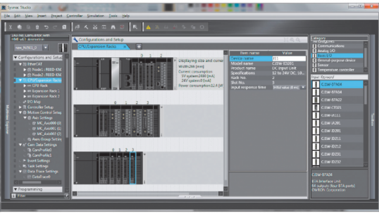
Task: Click the yellow warning triangle toolbar icon
Action: coord(148,27)
